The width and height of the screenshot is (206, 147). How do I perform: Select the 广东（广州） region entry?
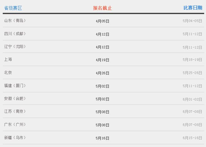tap(15, 124)
